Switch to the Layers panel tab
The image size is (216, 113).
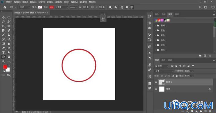pos(157,60)
